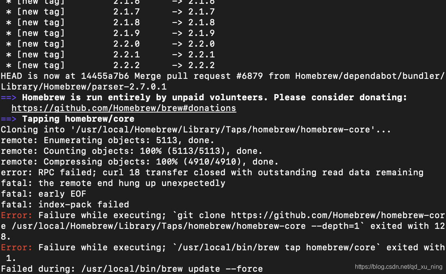Viewport: 446px width, 274px height.
Task: Click the asterisk beside the 2.1.9 tag
Action: tap(9, 34)
